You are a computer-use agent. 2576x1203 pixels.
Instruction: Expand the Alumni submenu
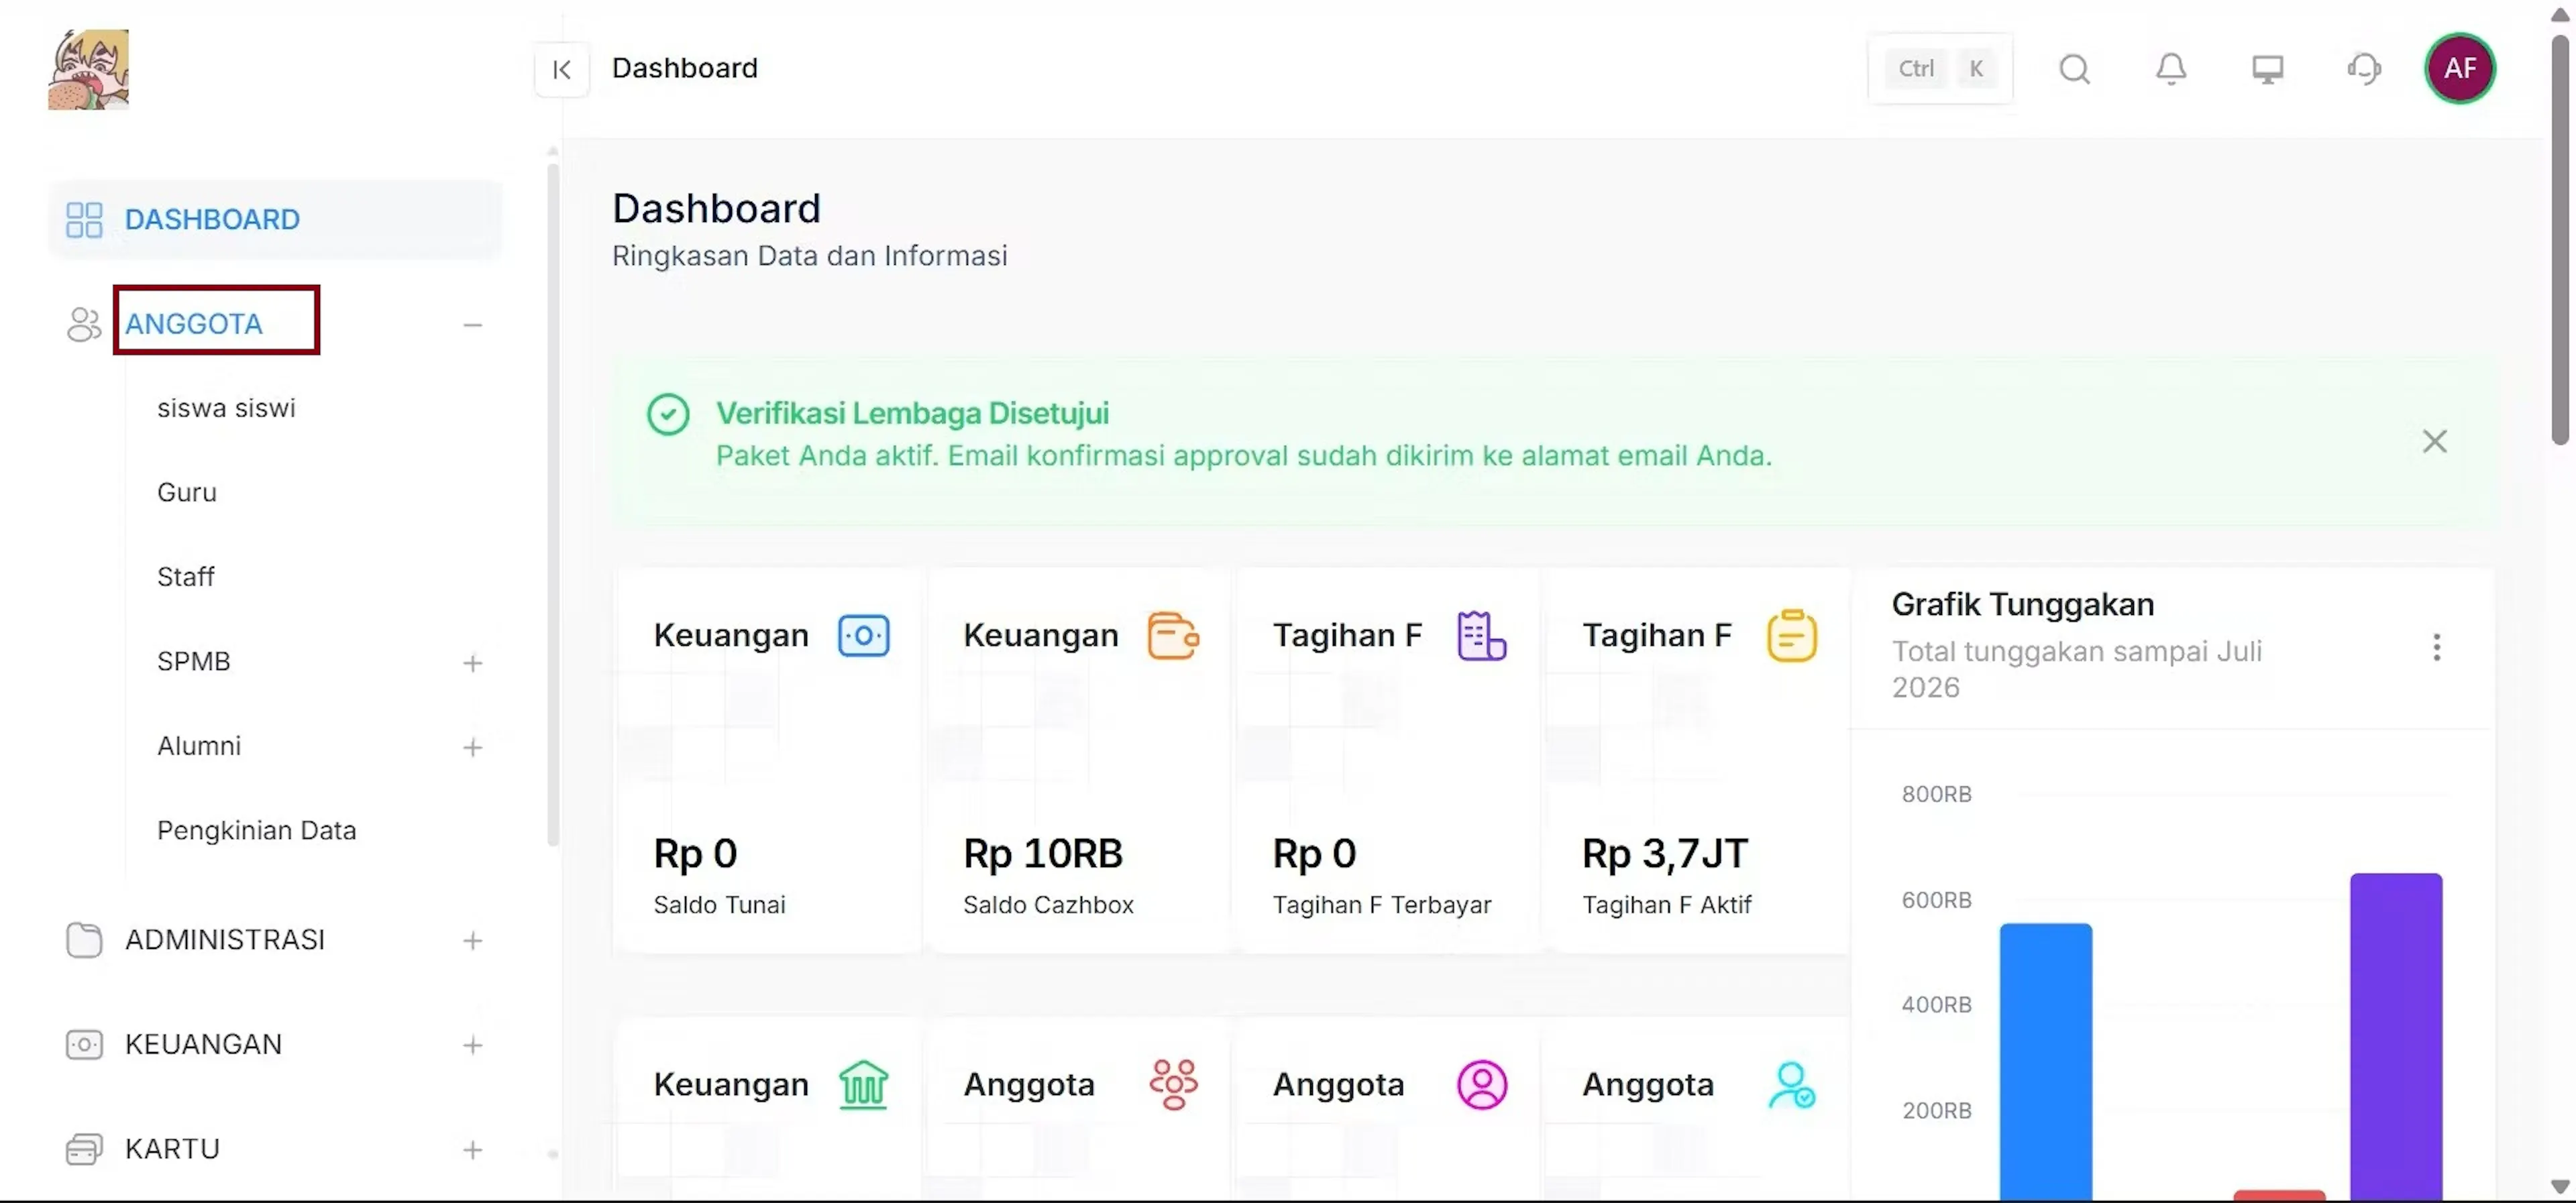473,748
